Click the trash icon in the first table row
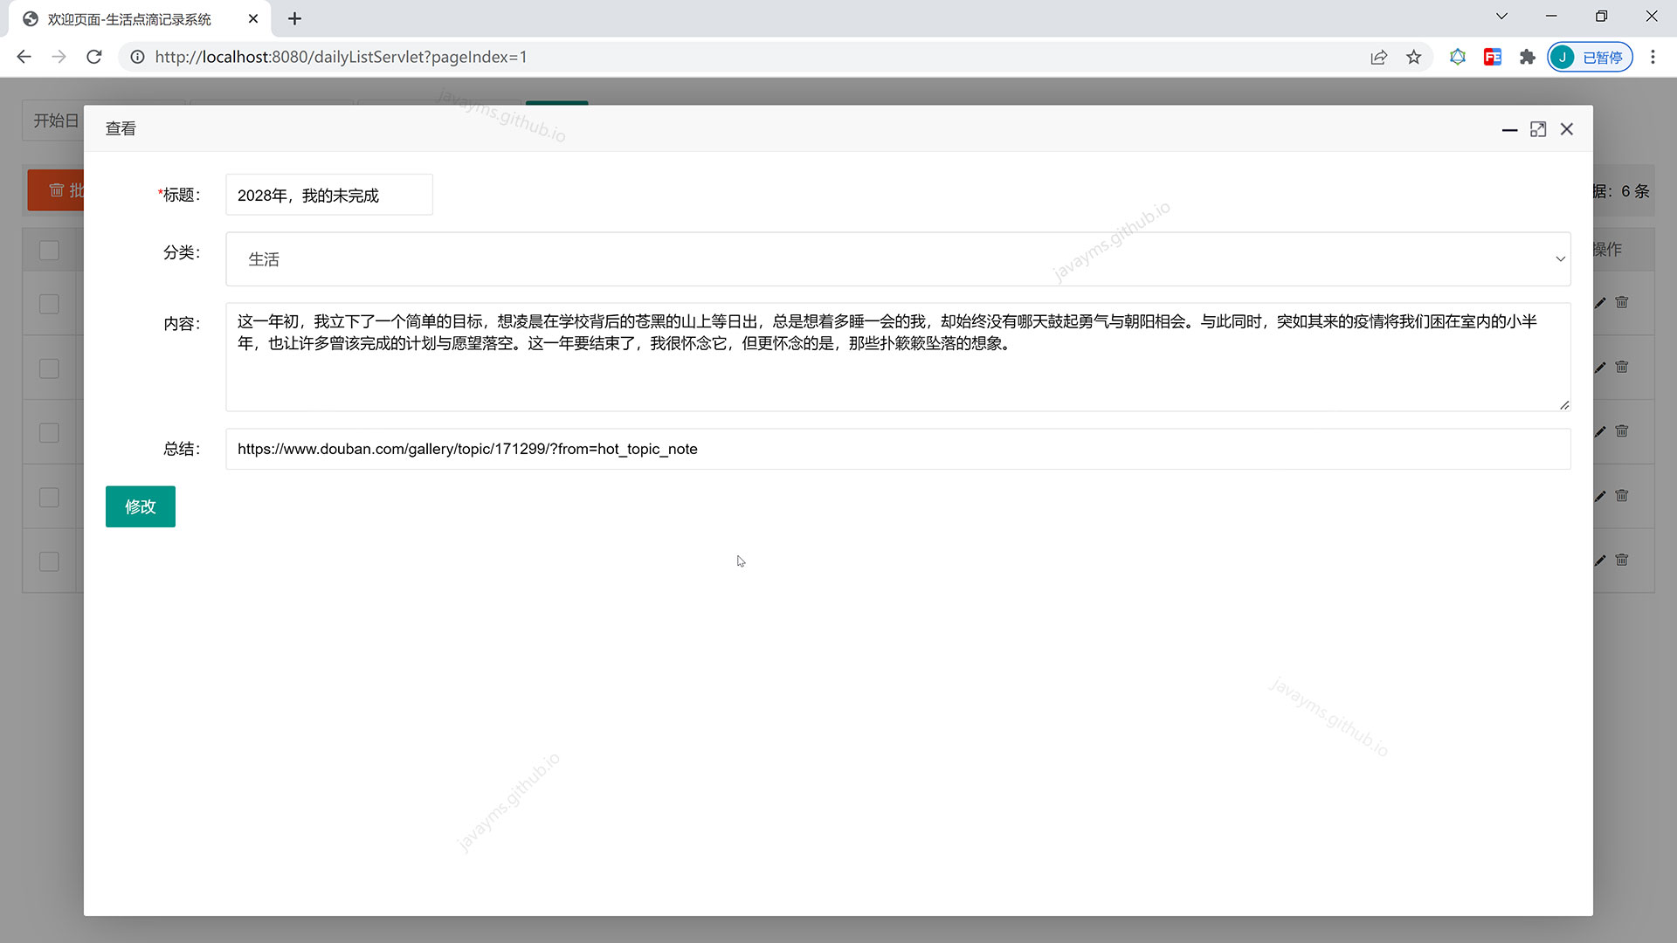 click(x=1622, y=302)
